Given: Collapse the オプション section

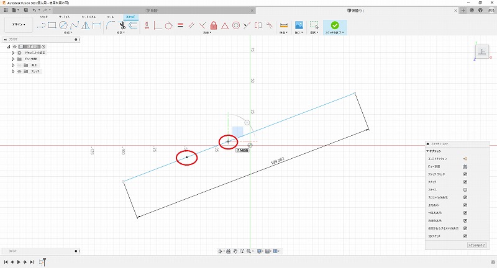Looking at the screenshot, I should point(427,151).
